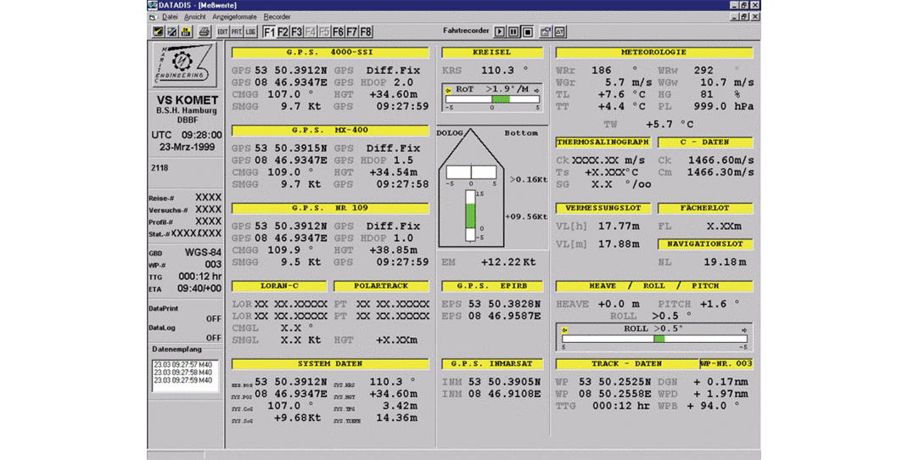Click the ROLL >0.5° indicator bar
The height and width of the screenshot is (460, 908).
click(654, 339)
